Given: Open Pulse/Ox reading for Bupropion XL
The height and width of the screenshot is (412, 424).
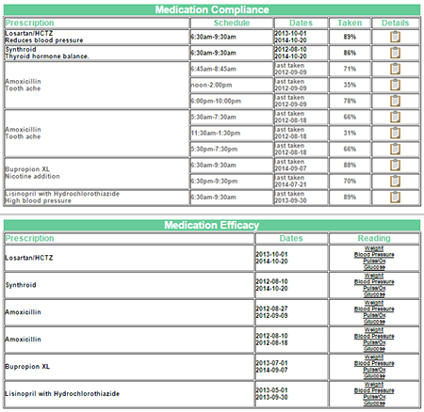Looking at the screenshot, I should point(374,370).
